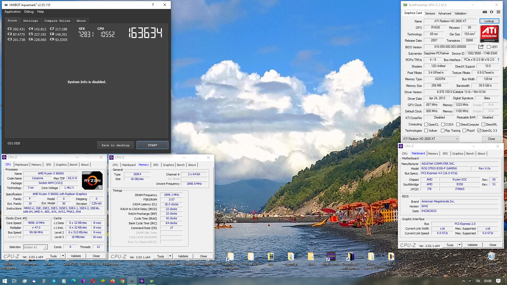Open Opera from the taskbar

click(93, 281)
